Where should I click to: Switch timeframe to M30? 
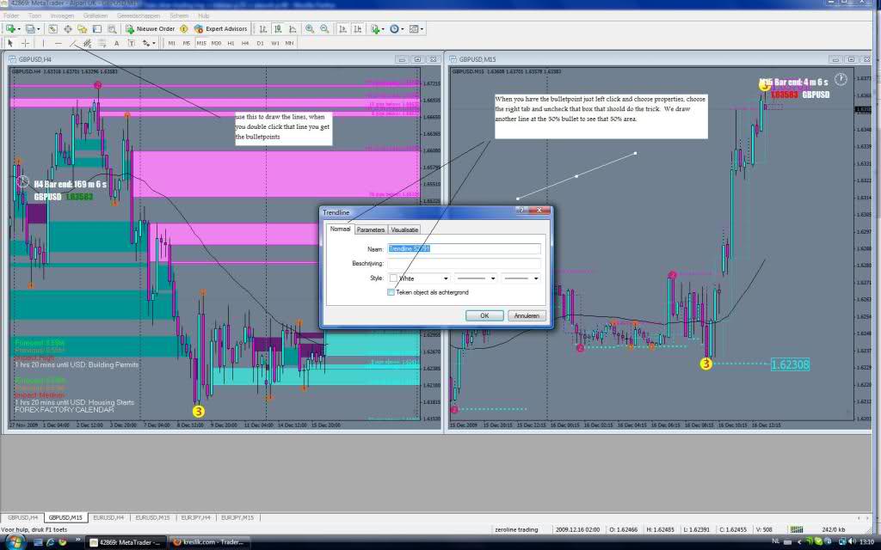[x=216, y=43]
